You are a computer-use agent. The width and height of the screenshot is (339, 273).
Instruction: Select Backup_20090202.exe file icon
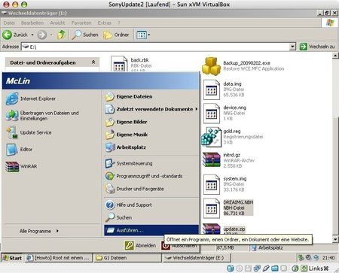tap(210, 66)
